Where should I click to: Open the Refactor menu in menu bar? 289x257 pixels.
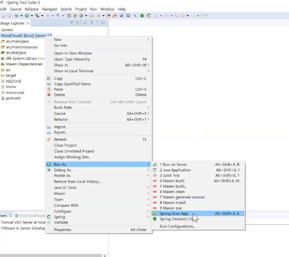pos(32,9)
